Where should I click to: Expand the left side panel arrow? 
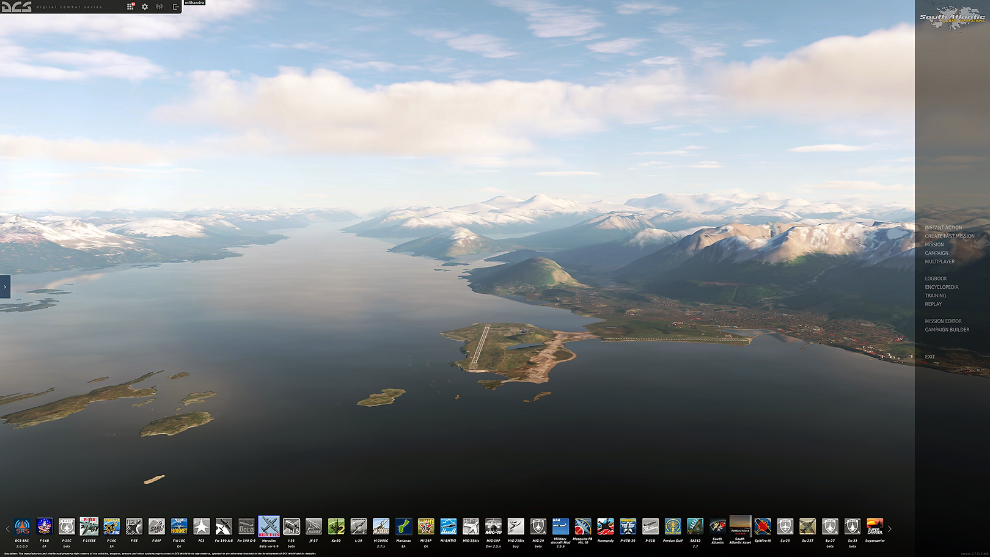coord(5,287)
